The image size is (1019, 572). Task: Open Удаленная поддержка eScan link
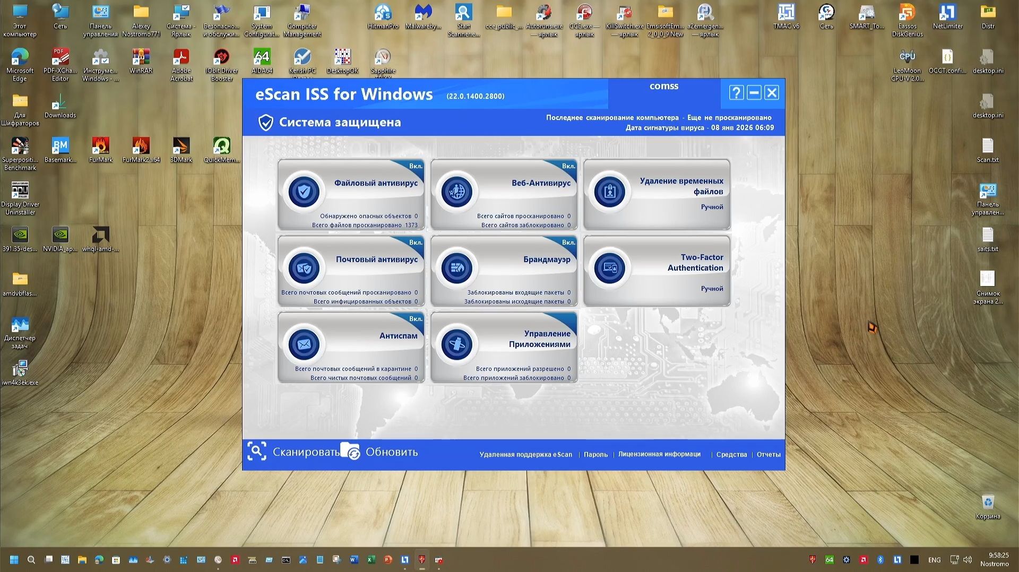click(x=525, y=454)
